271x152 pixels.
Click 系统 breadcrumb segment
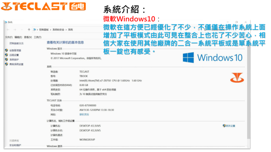point(70,30)
